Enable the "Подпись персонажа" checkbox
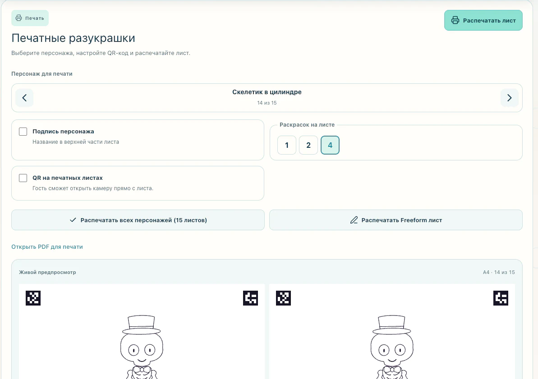 pos(23,131)
